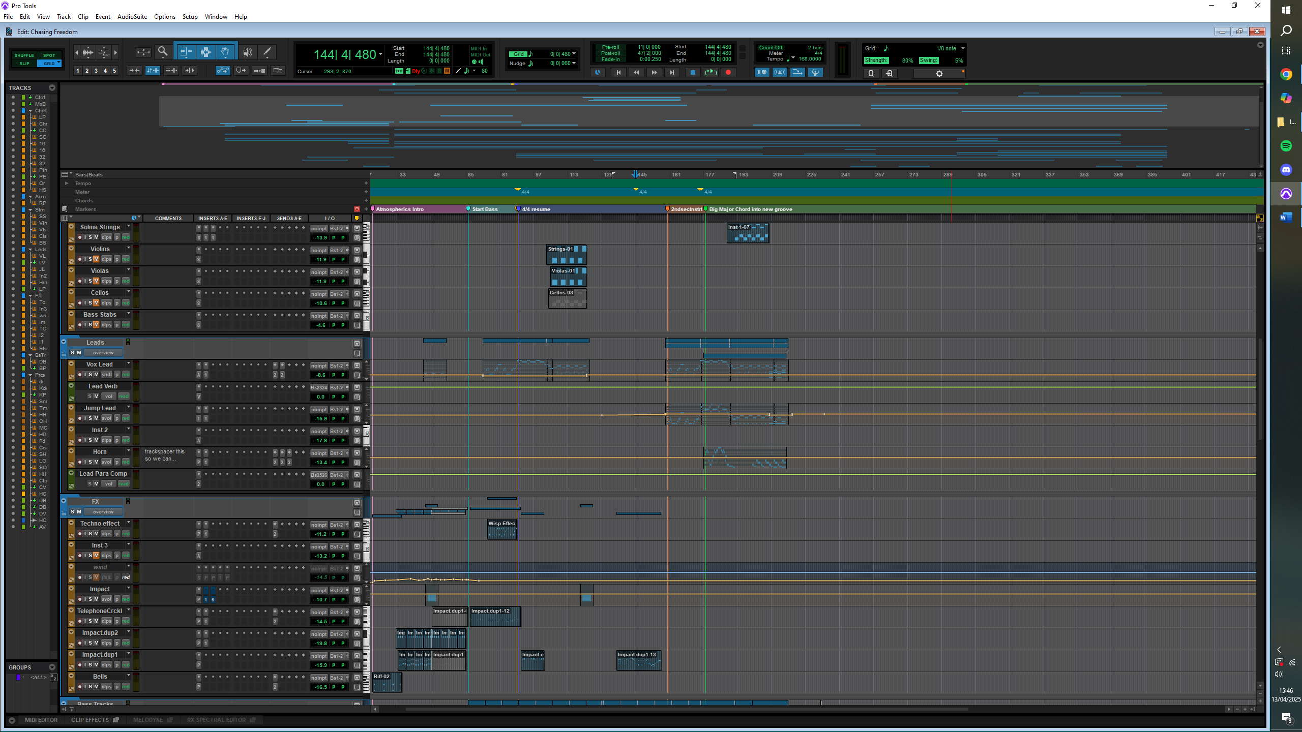Select the Trim tool

(186, 52)
